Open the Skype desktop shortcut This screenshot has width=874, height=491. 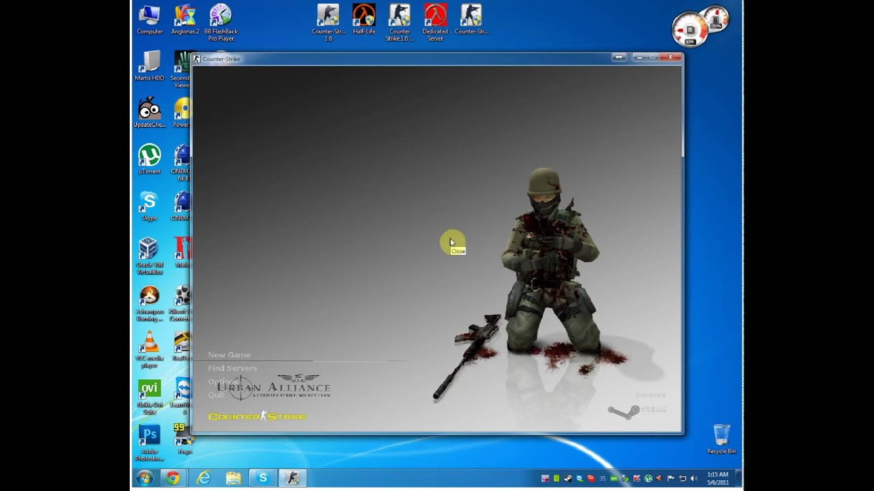point(149,206)
